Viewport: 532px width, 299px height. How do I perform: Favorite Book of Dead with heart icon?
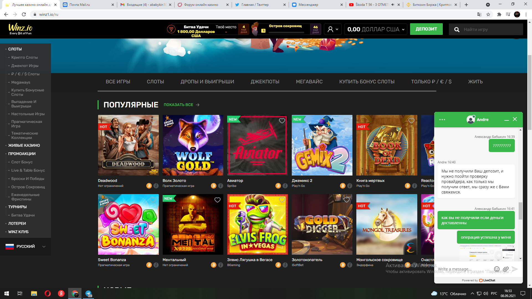[411, 121]
